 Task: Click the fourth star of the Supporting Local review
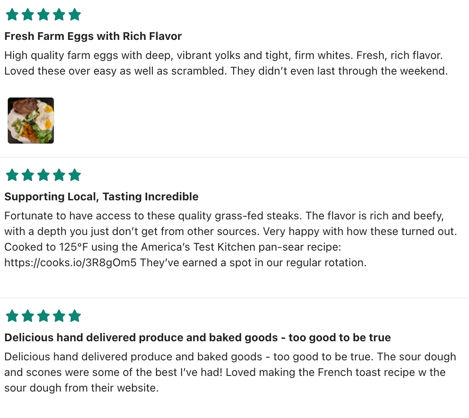[59, 175]
